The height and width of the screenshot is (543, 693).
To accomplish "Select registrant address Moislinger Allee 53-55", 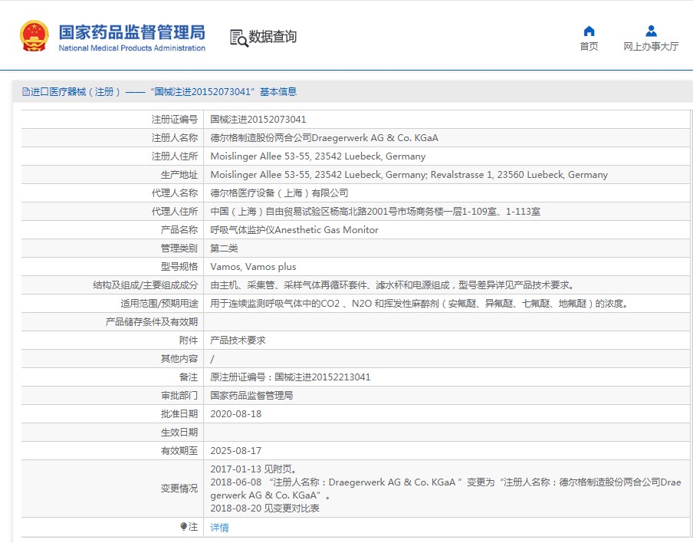I will (x=318, y=156).
